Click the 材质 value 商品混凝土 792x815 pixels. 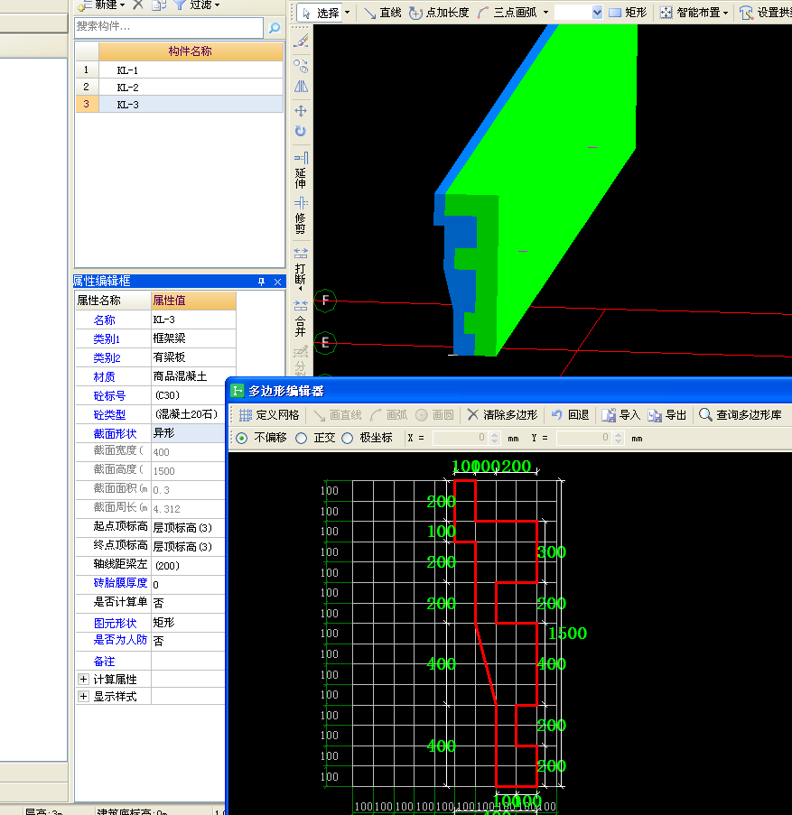188,376
